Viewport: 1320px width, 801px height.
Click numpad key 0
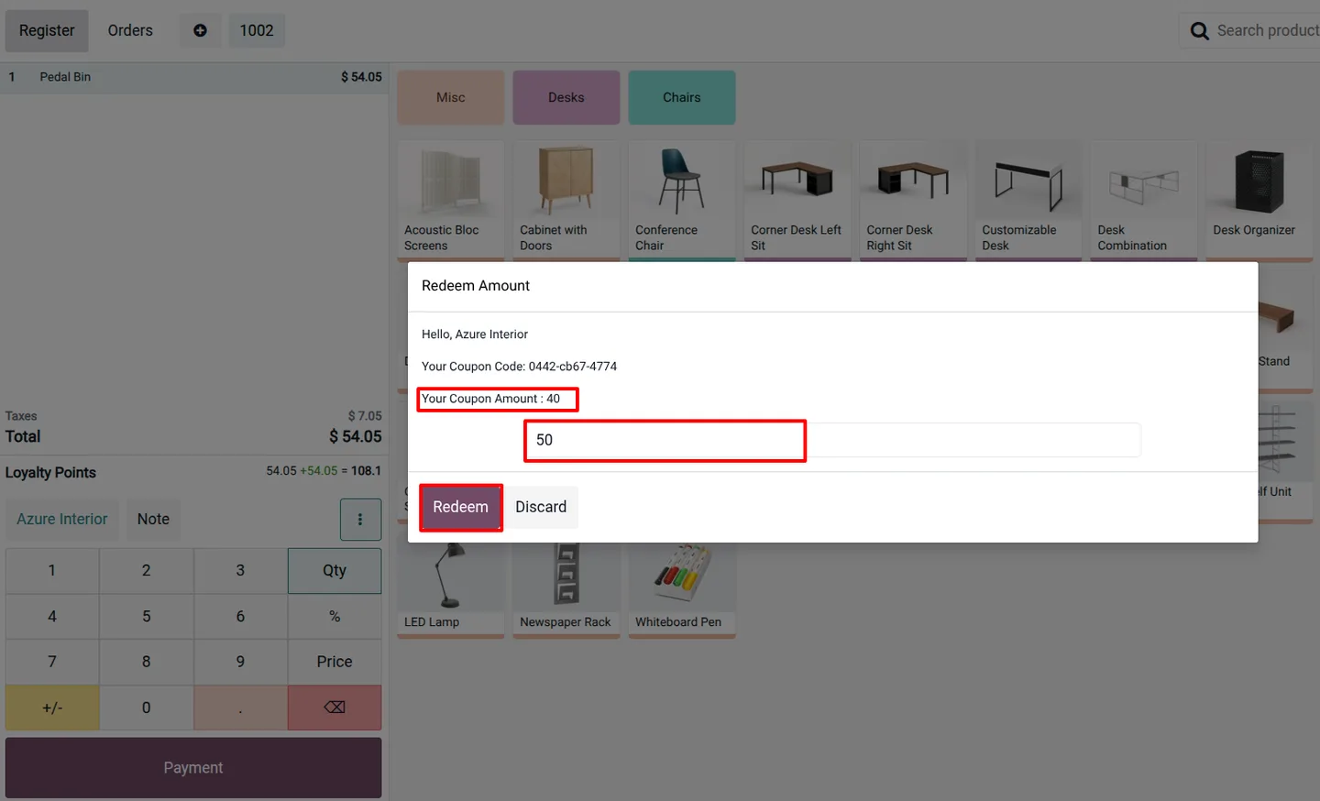(x=147, y=708)
